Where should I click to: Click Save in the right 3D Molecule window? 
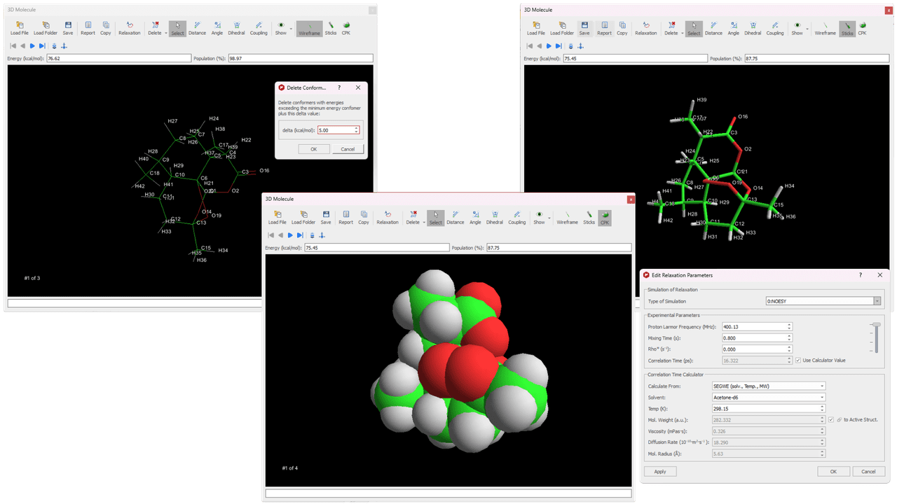coord(584,28)
